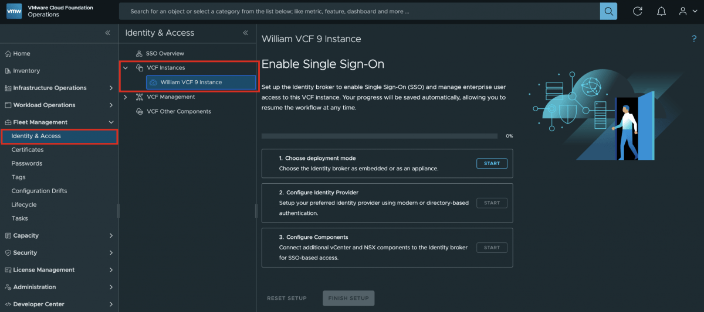The height and width of the screenshot is (312, 704).
Task: Start the Choose deployment mode step
Action: click(x=492, y=163)
